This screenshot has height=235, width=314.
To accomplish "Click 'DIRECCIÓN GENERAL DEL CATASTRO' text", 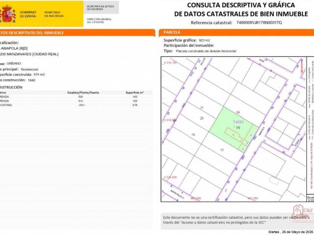I will pyautogui.click(x=99, y=21).
